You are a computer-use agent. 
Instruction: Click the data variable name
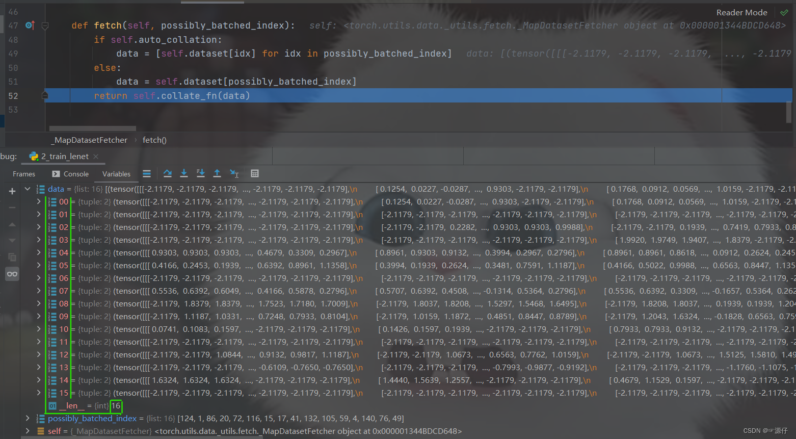coord(56,189)
